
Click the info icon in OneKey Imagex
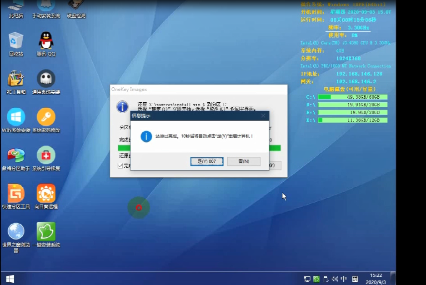click(123, 106)
